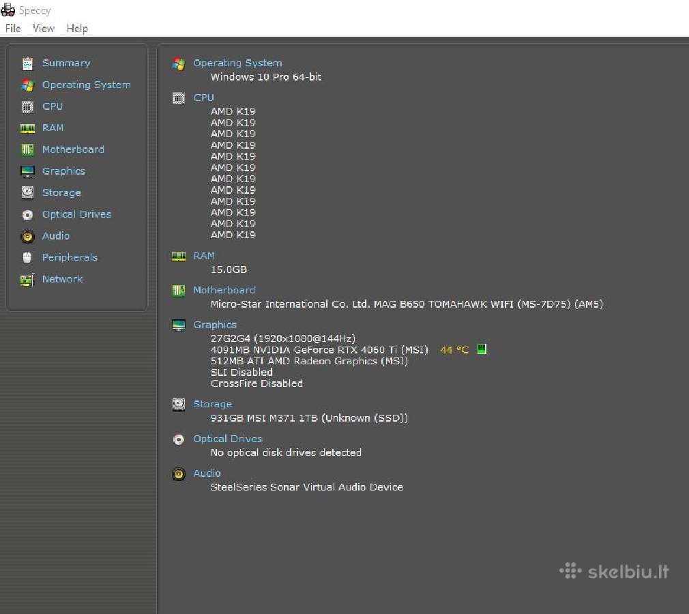Click the Network card icon in sidebar
689x614 pixels.
click(27, 280)
